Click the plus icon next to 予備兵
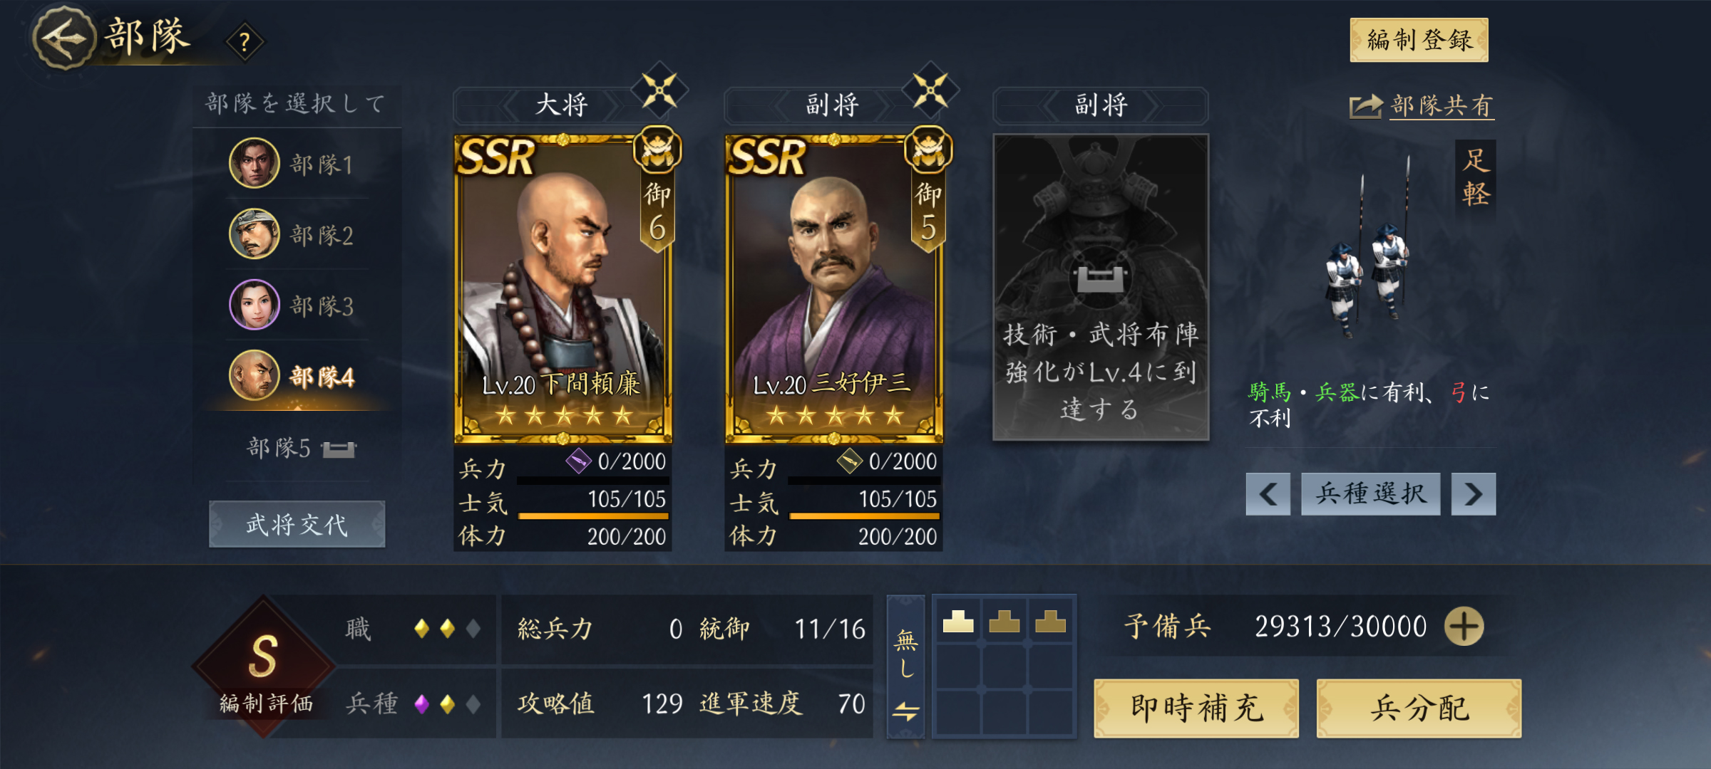1711x769 pixels. 1464,627
